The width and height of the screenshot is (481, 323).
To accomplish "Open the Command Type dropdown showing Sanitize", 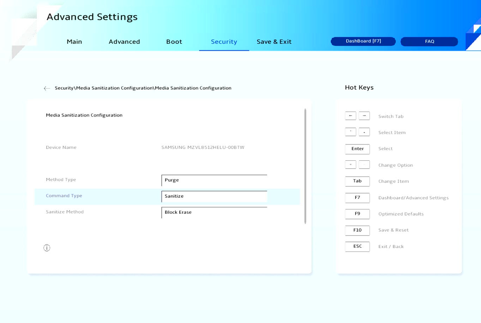I will pyautogui.click(x=214, y=196).
